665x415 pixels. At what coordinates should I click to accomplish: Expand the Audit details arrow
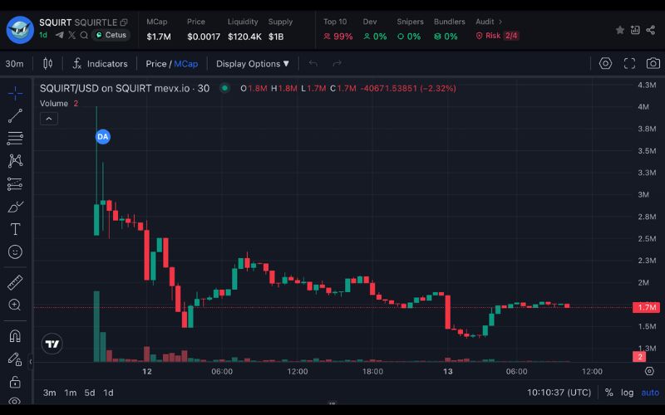[x=500, y=22]
